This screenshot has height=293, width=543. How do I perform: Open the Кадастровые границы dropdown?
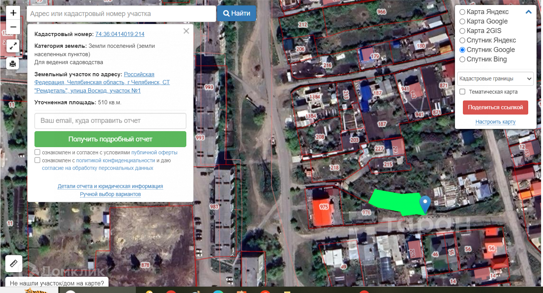point(495,79)
